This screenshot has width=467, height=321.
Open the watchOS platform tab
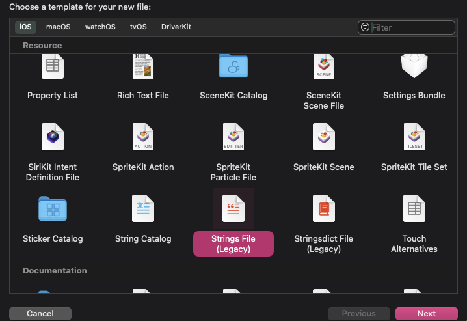(x=100, y=27)
